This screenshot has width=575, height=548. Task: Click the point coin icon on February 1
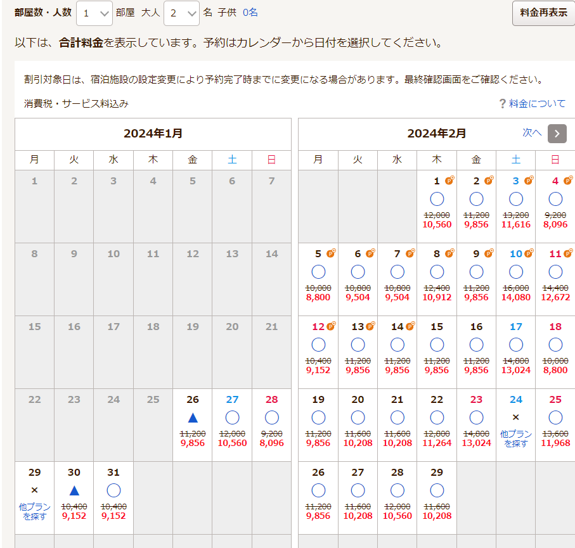point(449,181)
